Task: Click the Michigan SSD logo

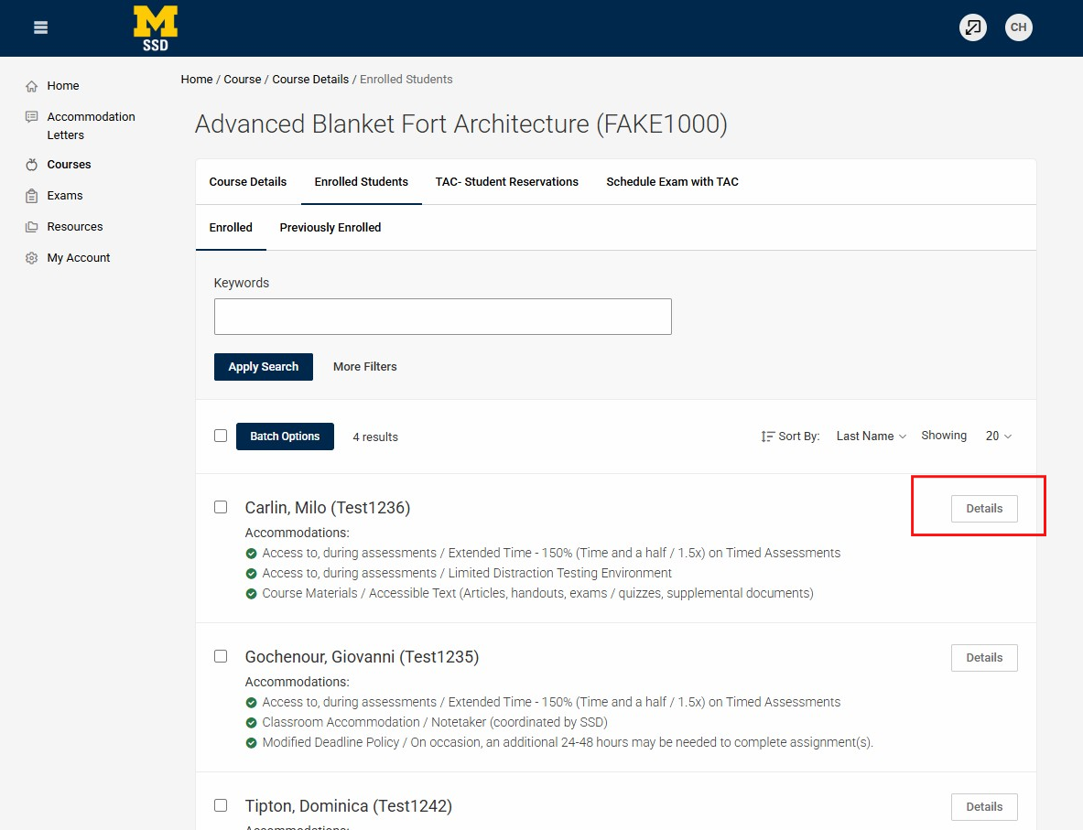Action: click(156, 28)
